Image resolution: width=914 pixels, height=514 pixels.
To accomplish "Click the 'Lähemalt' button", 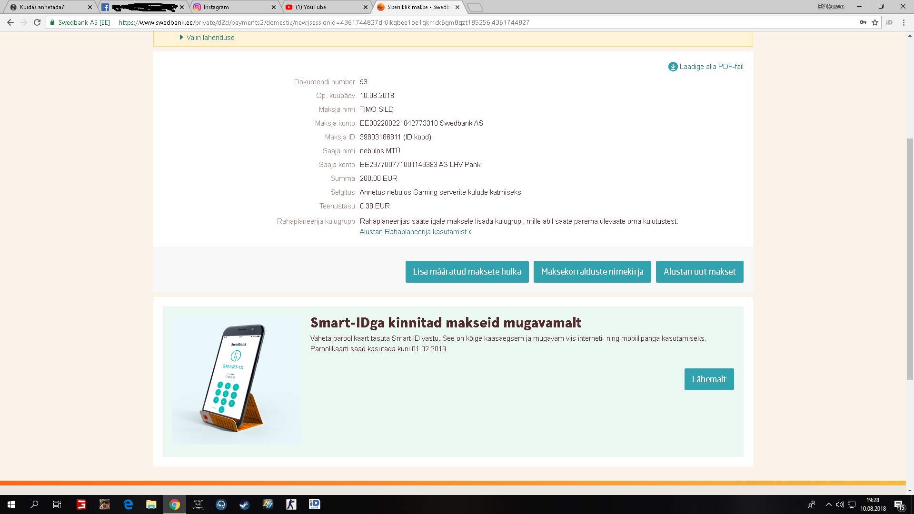I will tap(709, 379).
